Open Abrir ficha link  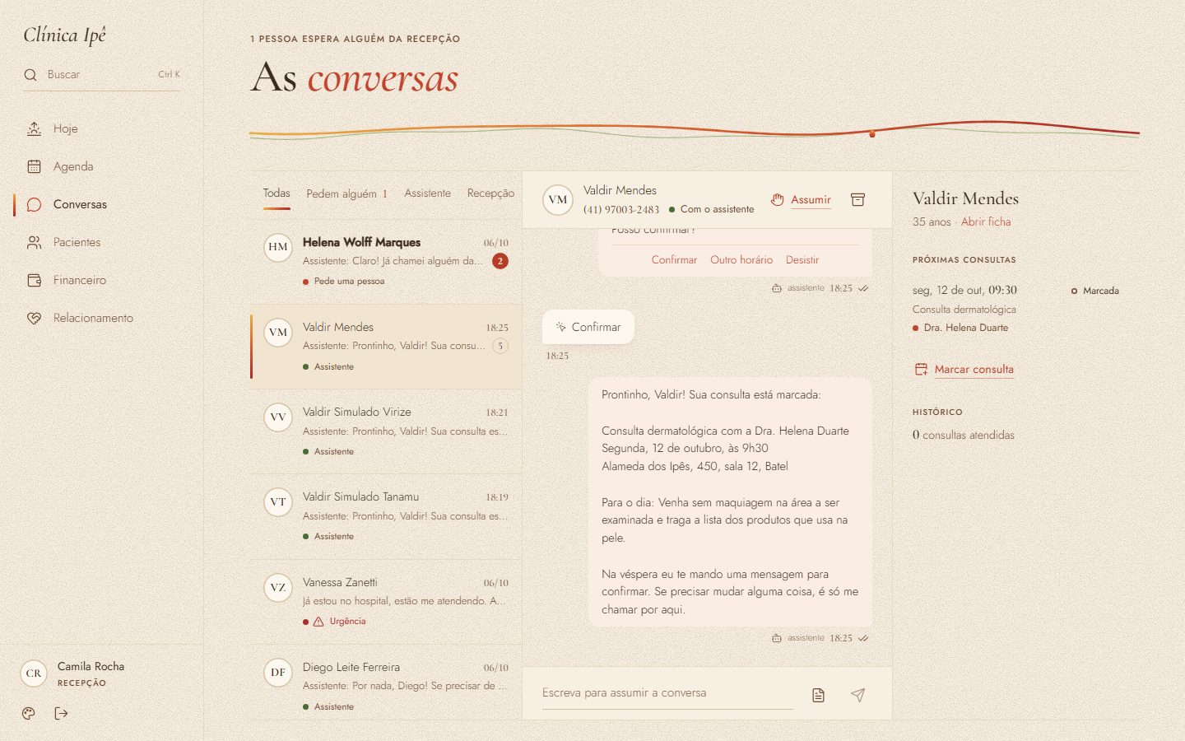tap(986, 221)
